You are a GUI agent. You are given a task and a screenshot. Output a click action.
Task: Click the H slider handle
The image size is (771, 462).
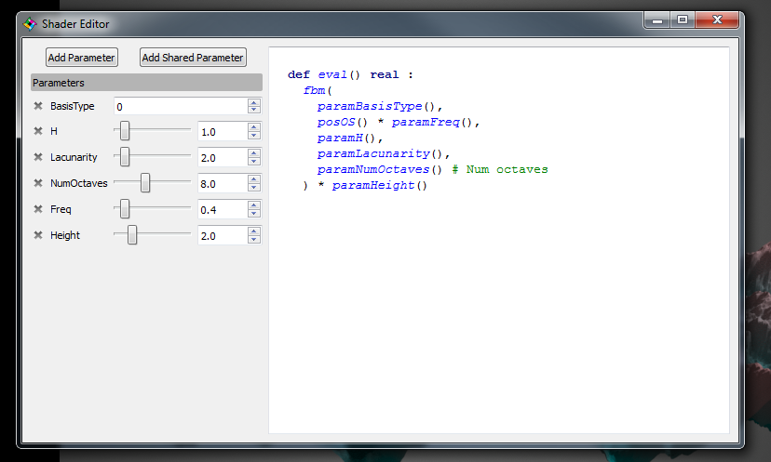(x=125, y=130)
